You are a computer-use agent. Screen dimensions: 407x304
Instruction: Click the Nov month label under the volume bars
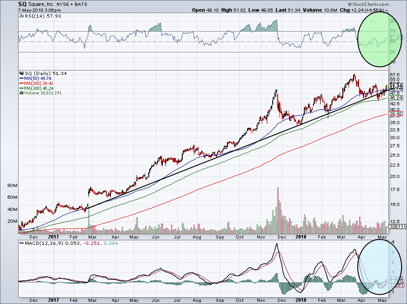coord(261,237)
